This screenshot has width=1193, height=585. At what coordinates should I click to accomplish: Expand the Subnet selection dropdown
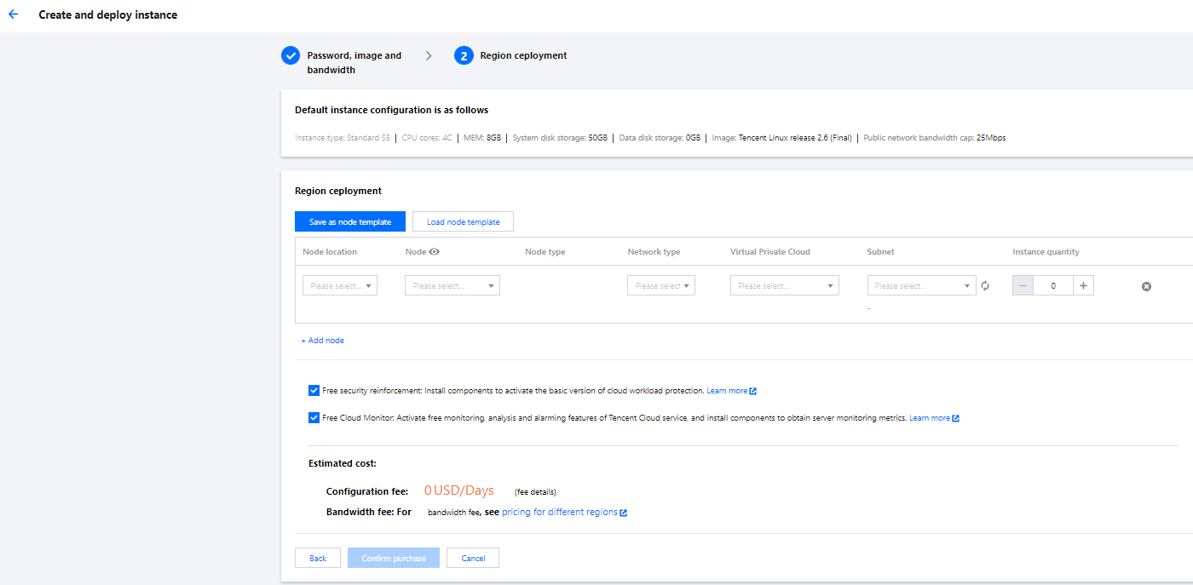921,286
